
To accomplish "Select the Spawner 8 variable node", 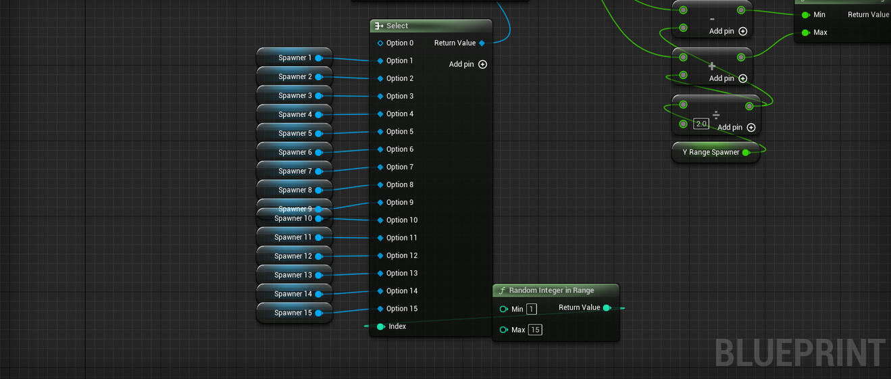I will (x=290, y=190).
